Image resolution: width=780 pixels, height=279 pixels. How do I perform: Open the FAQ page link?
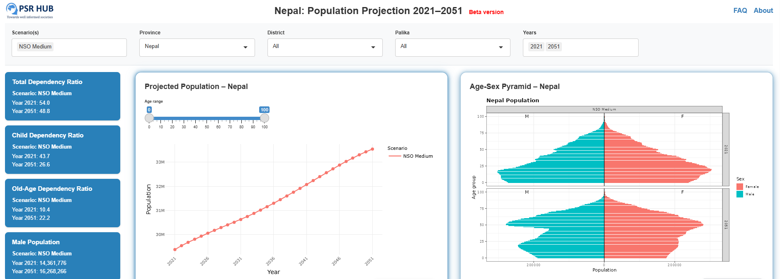click(x=740, y=10)
